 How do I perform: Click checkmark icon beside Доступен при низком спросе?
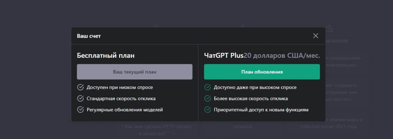pos(80,87)
